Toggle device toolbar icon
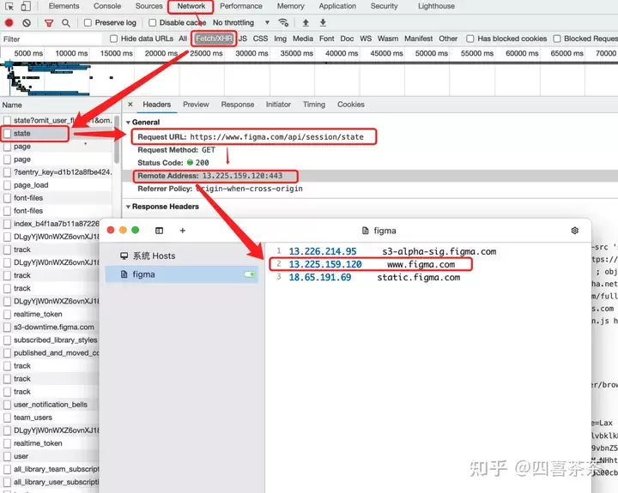Screen dimensions: 618x493 [x=26, y=6]
